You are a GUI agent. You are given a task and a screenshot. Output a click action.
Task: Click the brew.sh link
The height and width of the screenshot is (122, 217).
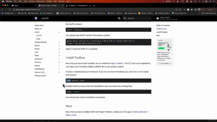(136, 72)
